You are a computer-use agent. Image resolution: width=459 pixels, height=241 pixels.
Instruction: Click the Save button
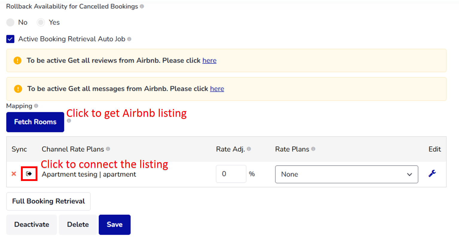(115, 225)
